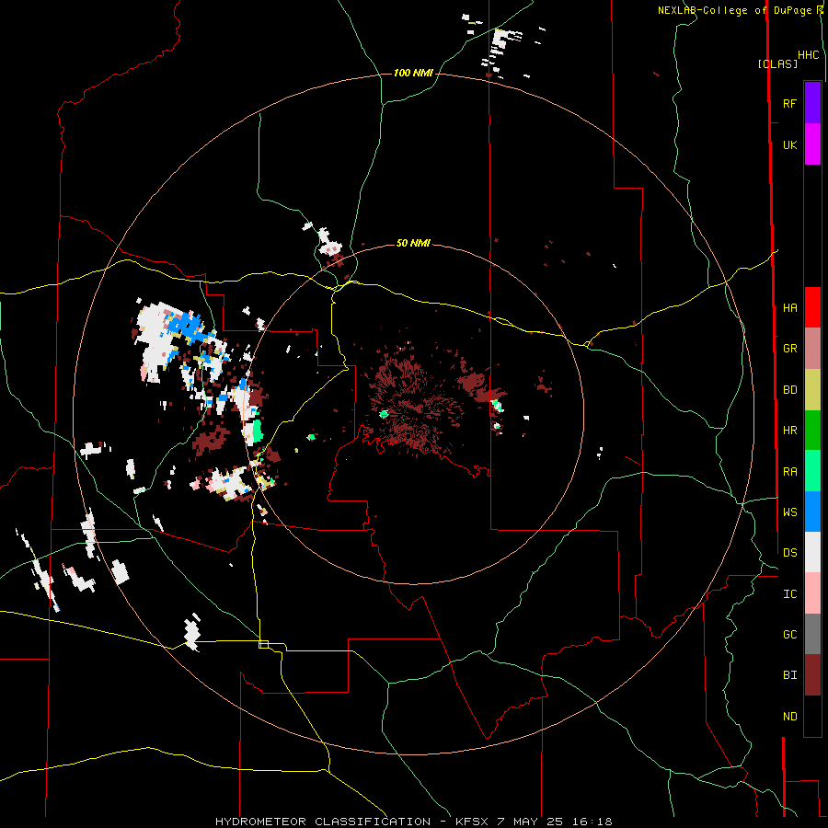The image size is (828, 828).
Task: Click the "ND" legend label
Action: pyautogui.click(x=790, y=717)
